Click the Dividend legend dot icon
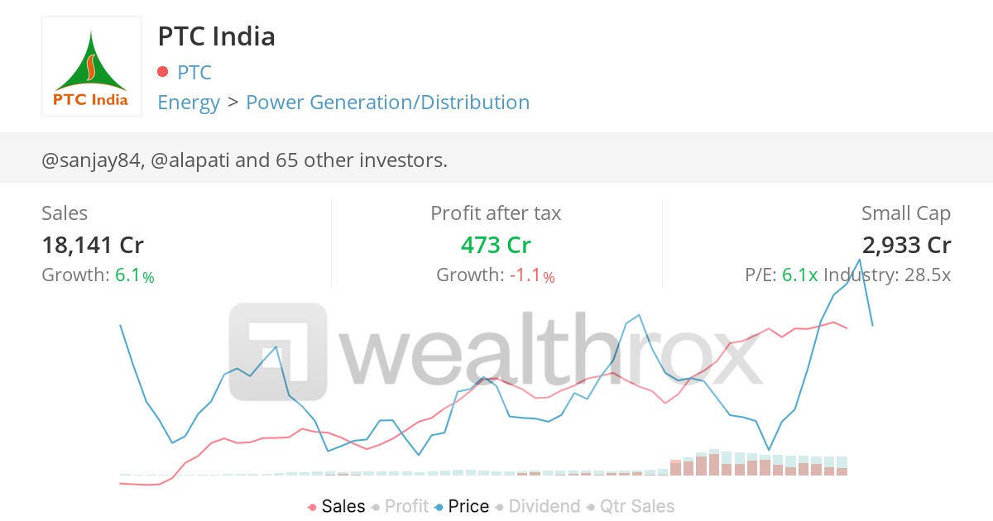993x521 pixels. coord(500,505)
